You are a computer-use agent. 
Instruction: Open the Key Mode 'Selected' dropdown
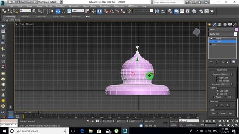point(189,121)
